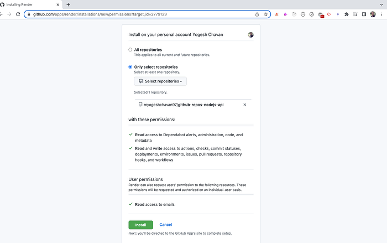Open the Select repositories dropdown
The width and height of the screenshot is (387, 243).
[x=160, y=81]
